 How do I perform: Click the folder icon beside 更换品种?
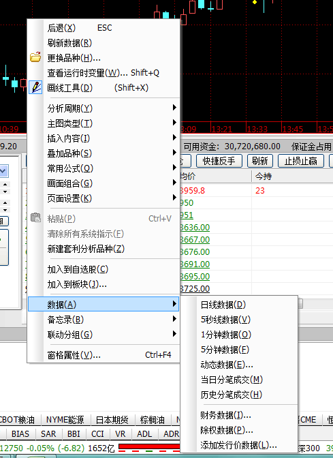tap(35, 57)
